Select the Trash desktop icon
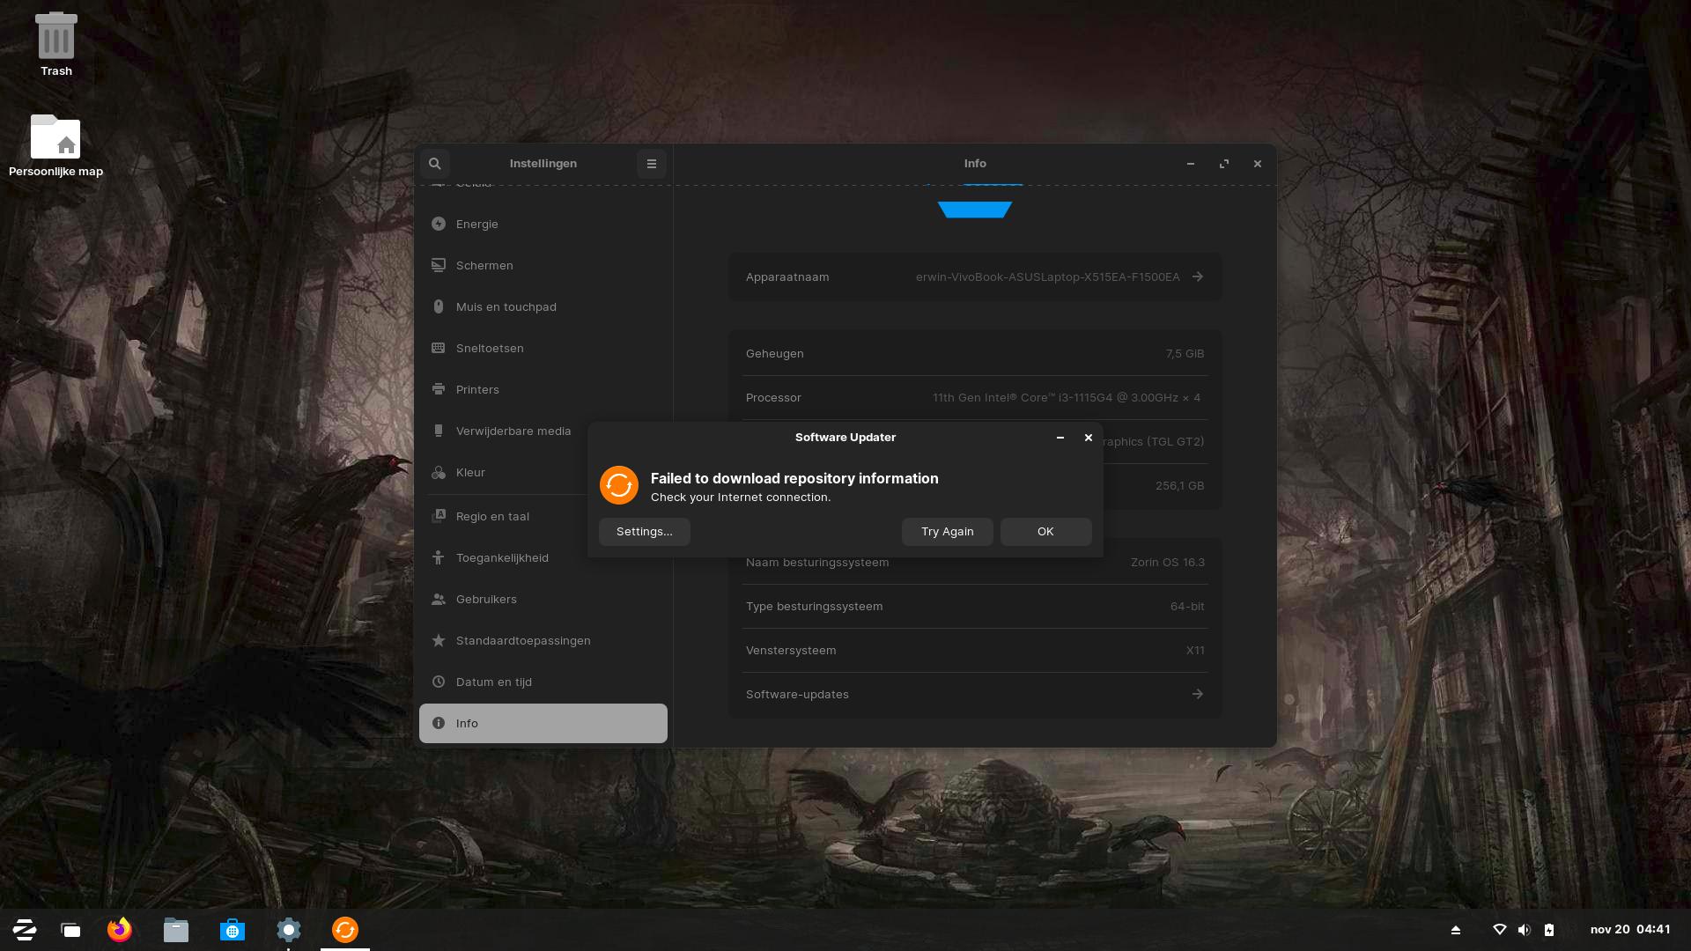The height and width of the screenshot is (951, 1691). 56,44
